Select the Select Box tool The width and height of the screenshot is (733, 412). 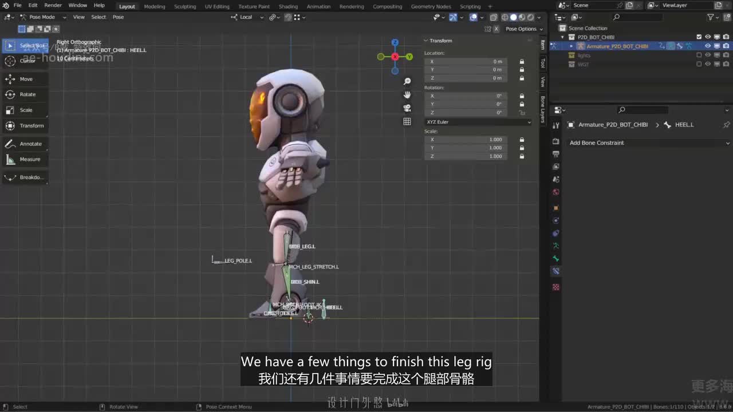[x=25, y=45]
